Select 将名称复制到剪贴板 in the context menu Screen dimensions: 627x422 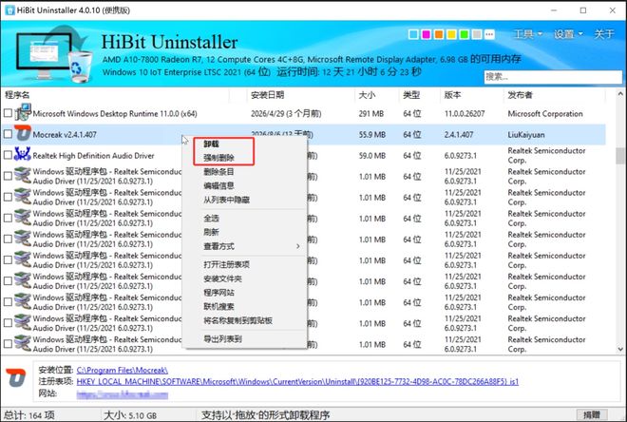pos(237,320)
